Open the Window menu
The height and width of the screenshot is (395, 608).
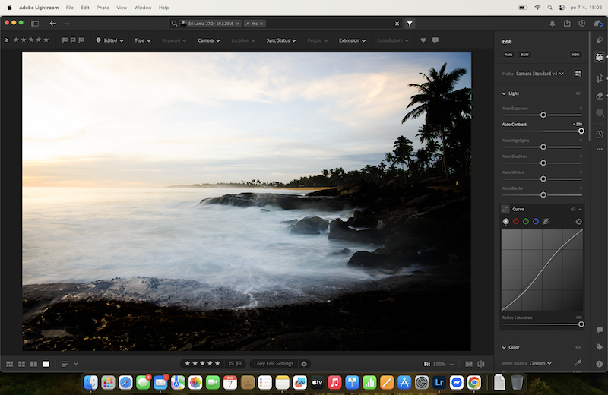click(x=143, y=8)
